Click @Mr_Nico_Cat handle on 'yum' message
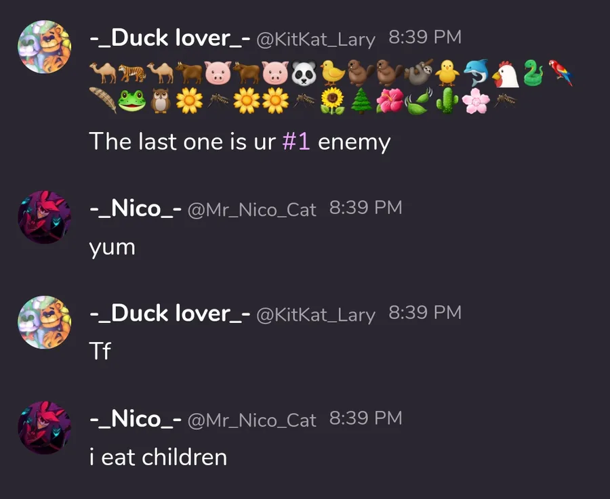Viewport: 610px width, 499px height. coord(251,210)
